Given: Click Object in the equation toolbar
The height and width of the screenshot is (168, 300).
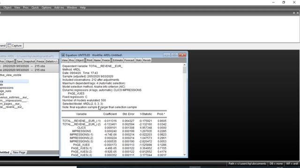Looking at the screenshot, I should (x=80, y=60).
